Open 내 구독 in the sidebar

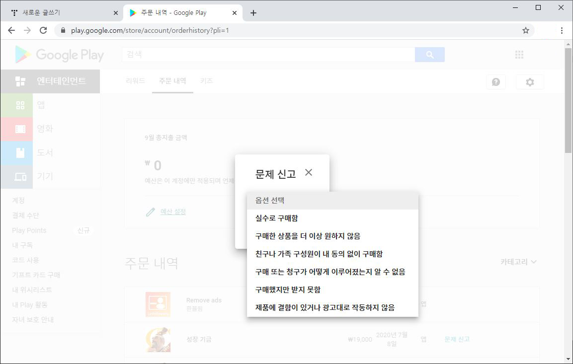[22, 245]
